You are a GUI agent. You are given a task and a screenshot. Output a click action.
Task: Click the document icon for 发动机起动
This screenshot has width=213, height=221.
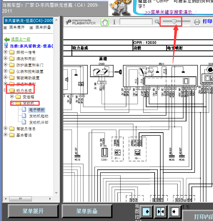[x=24, y=116]
